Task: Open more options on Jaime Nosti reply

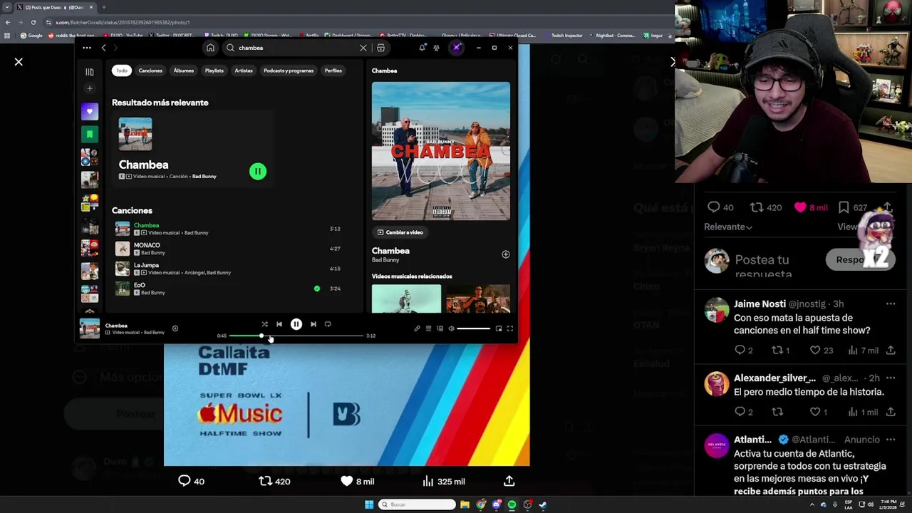Action: 891,304
